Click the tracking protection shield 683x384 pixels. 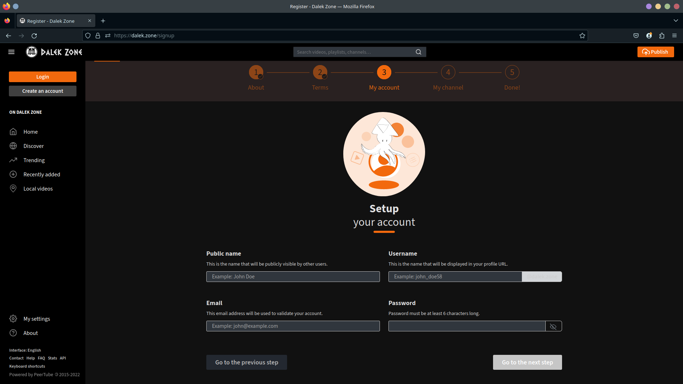(x=88, y=36)
